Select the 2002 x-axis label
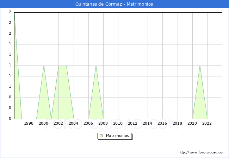 point(58,123)
